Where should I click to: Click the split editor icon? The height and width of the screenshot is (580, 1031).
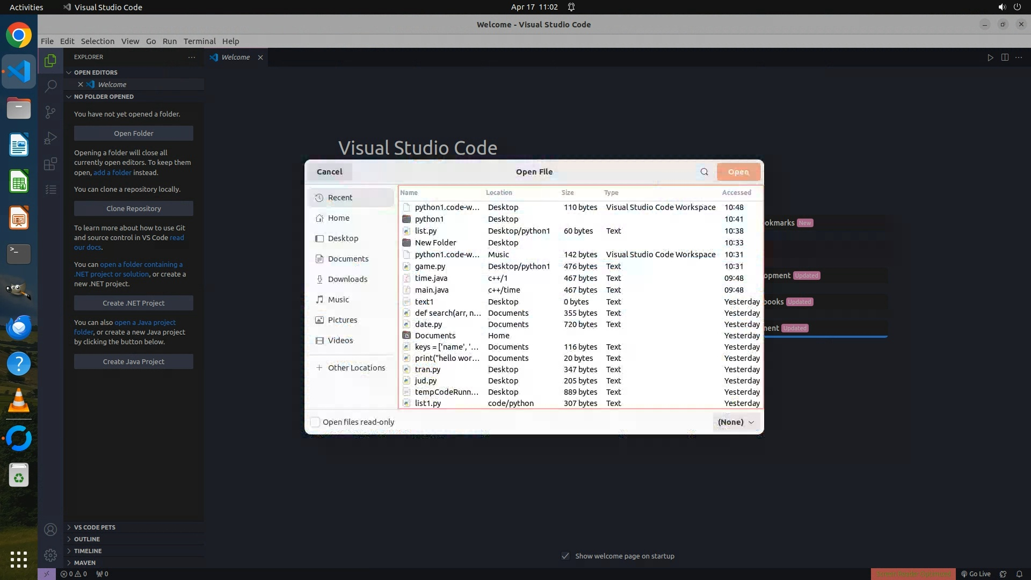(1005, 57)
